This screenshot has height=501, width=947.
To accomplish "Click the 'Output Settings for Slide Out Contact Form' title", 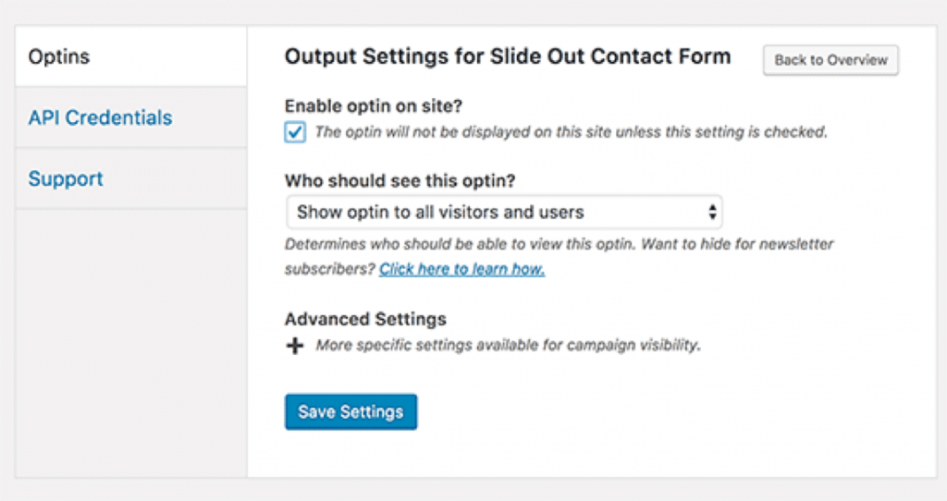I will point(508,56).
